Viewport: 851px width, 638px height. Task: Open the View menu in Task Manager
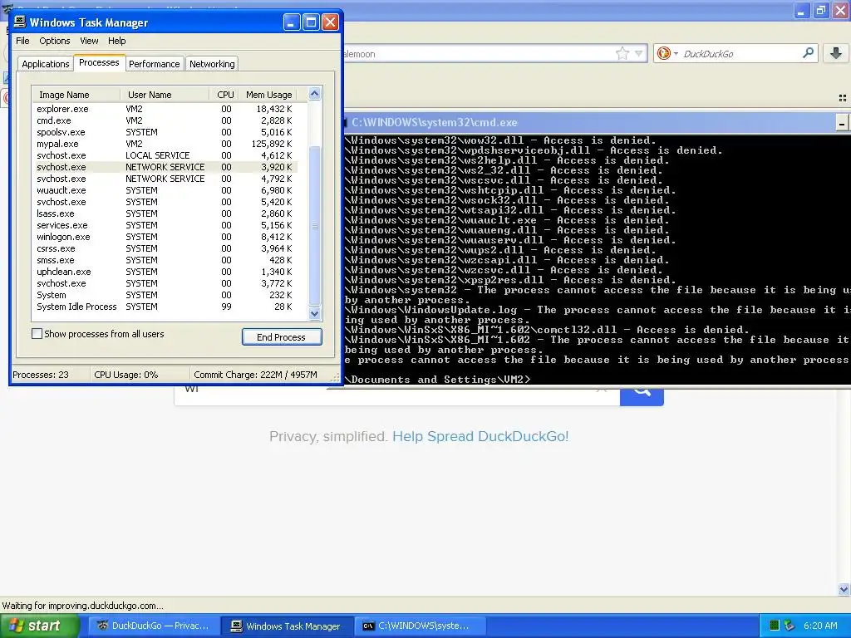(89, 41)
